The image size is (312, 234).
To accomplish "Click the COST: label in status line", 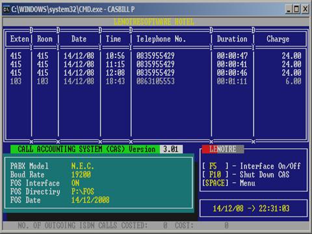I will [x=184, y=226].
